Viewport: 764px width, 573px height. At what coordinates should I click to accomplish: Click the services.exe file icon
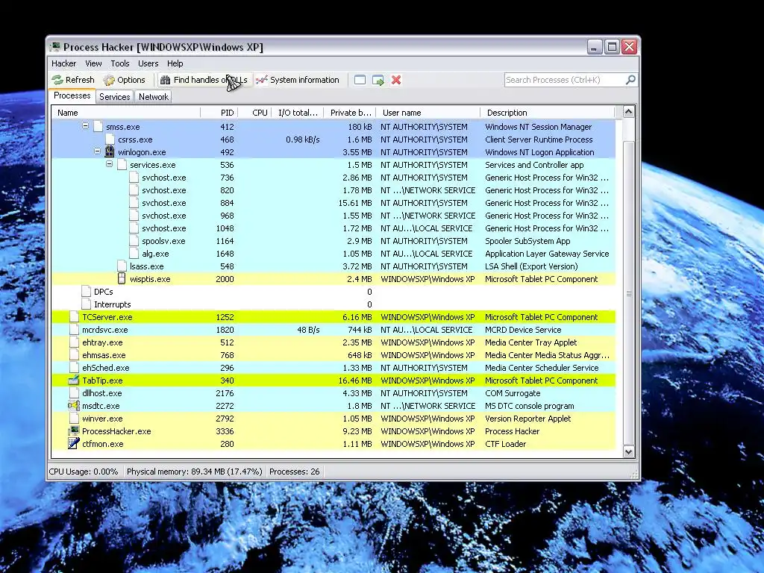[x=122, y=165]
